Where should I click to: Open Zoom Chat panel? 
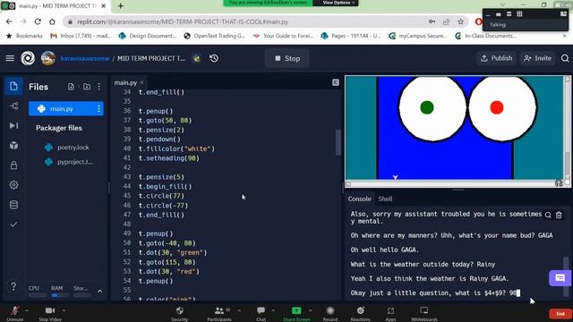[261, 313]
